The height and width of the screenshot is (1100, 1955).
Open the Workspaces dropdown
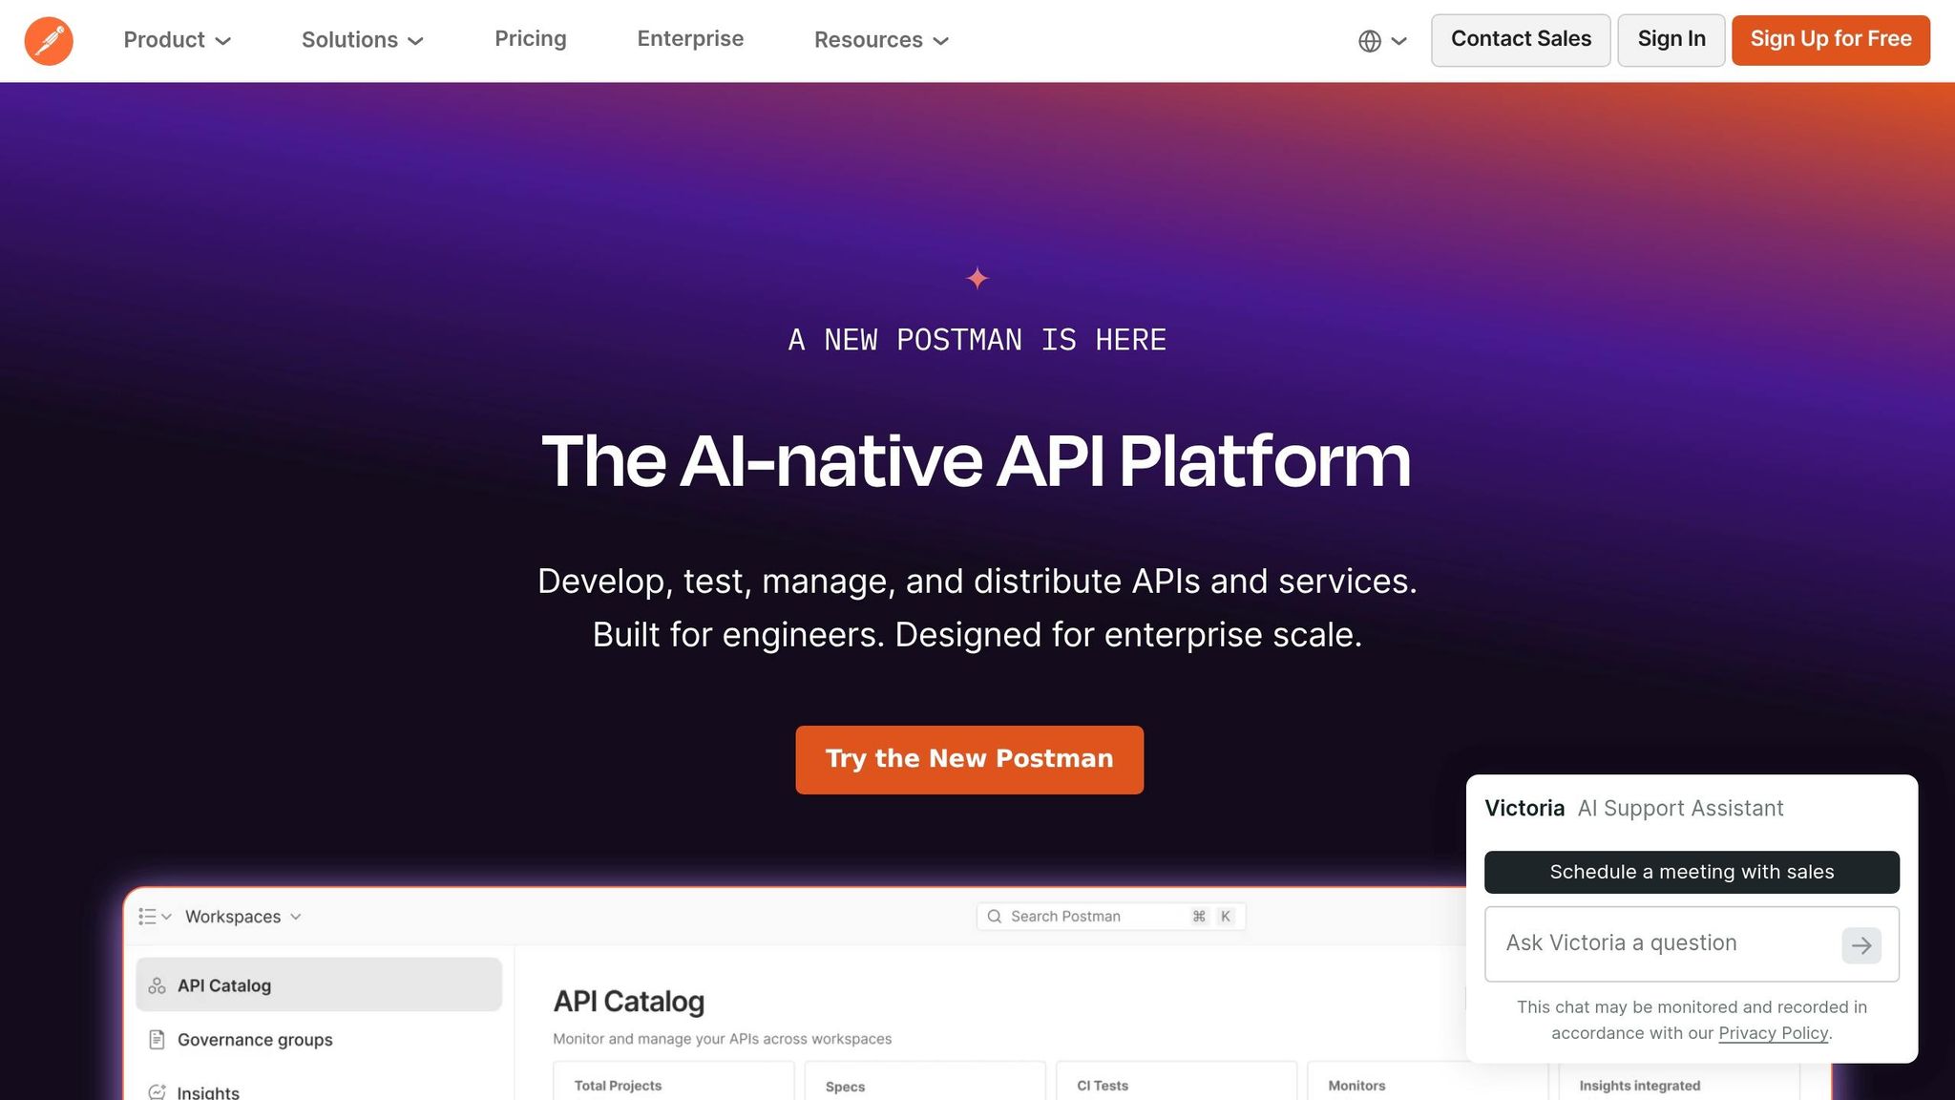pos(243,917)
